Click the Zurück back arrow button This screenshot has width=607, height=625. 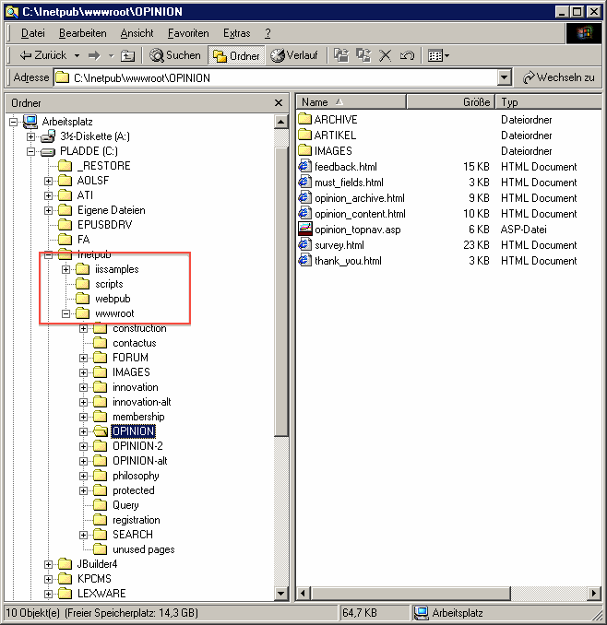43,55
